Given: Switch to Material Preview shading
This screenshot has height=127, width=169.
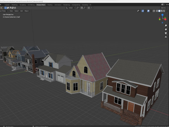Looking at the screenshot, I should (x=162, y=11).
